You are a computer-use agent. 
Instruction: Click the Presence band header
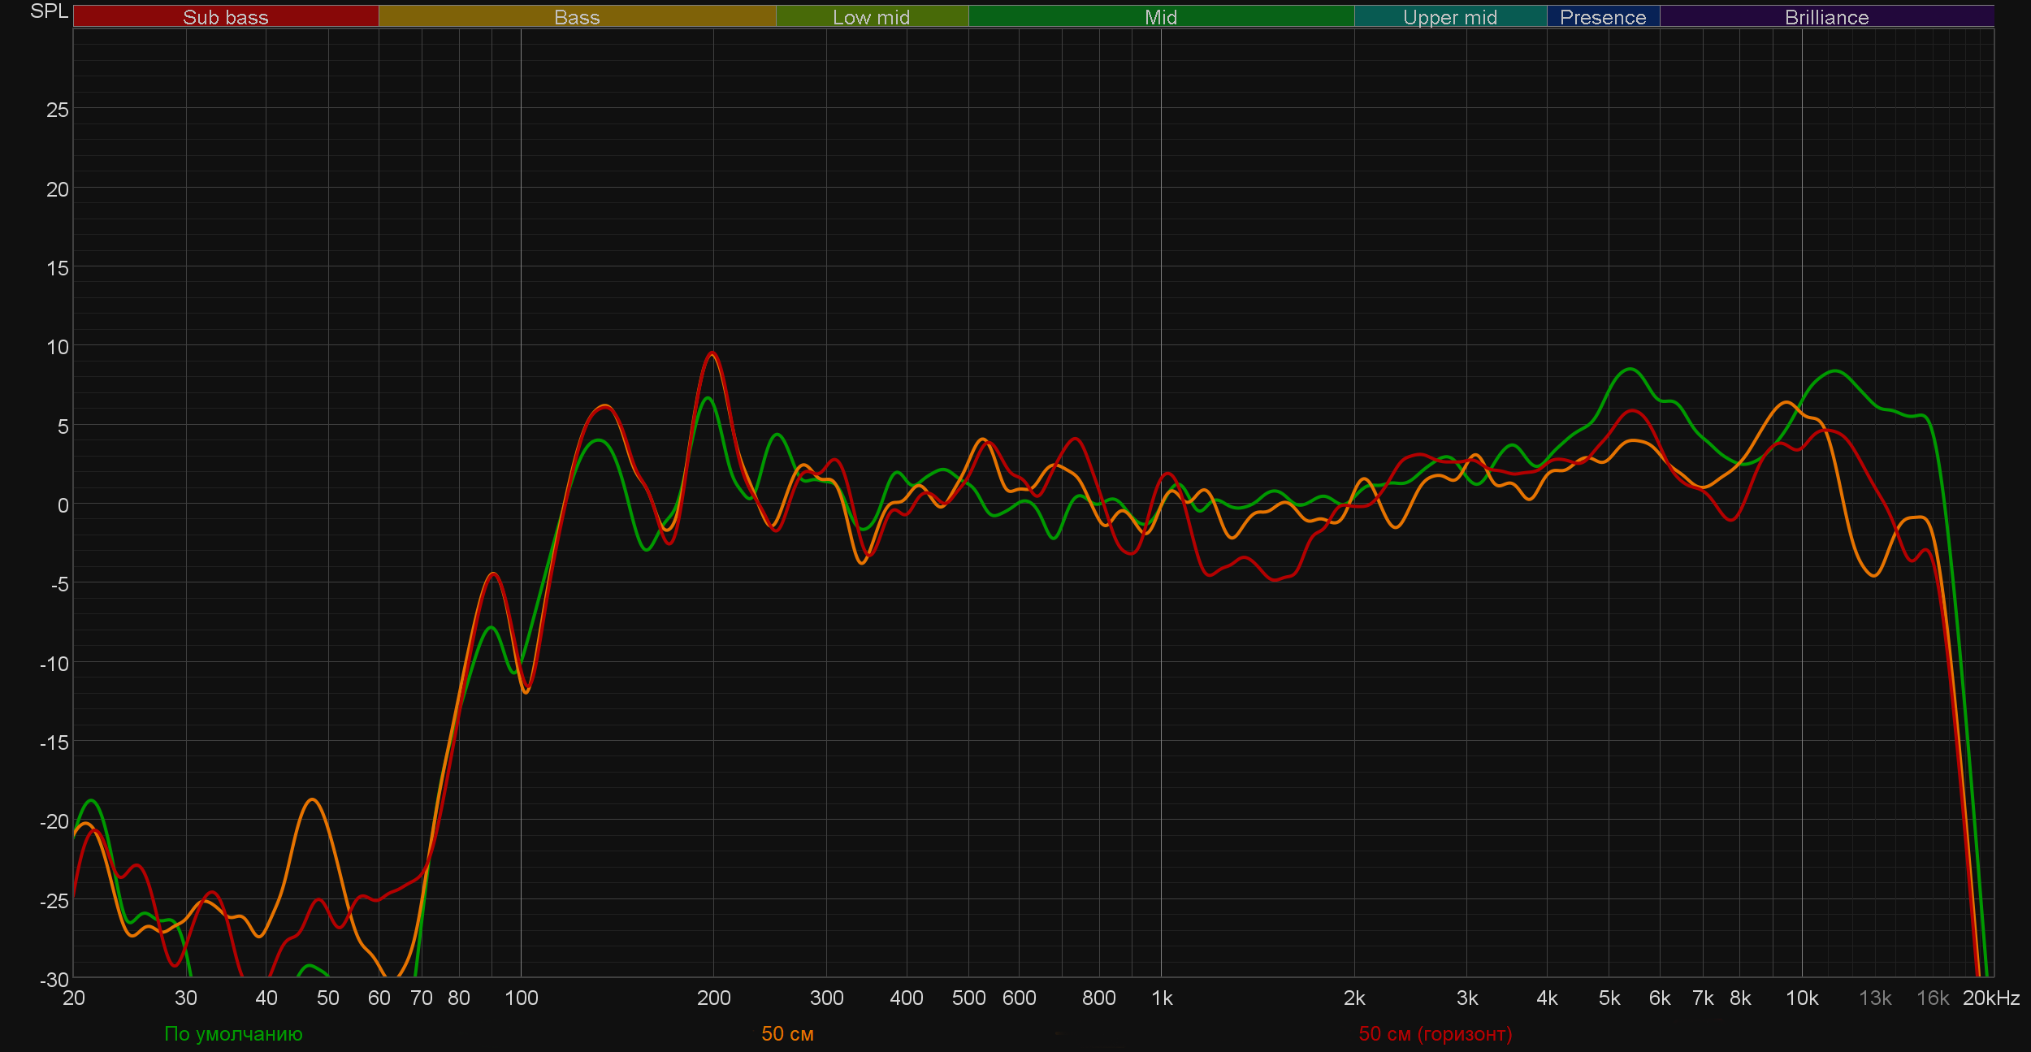click(1602, 17)
